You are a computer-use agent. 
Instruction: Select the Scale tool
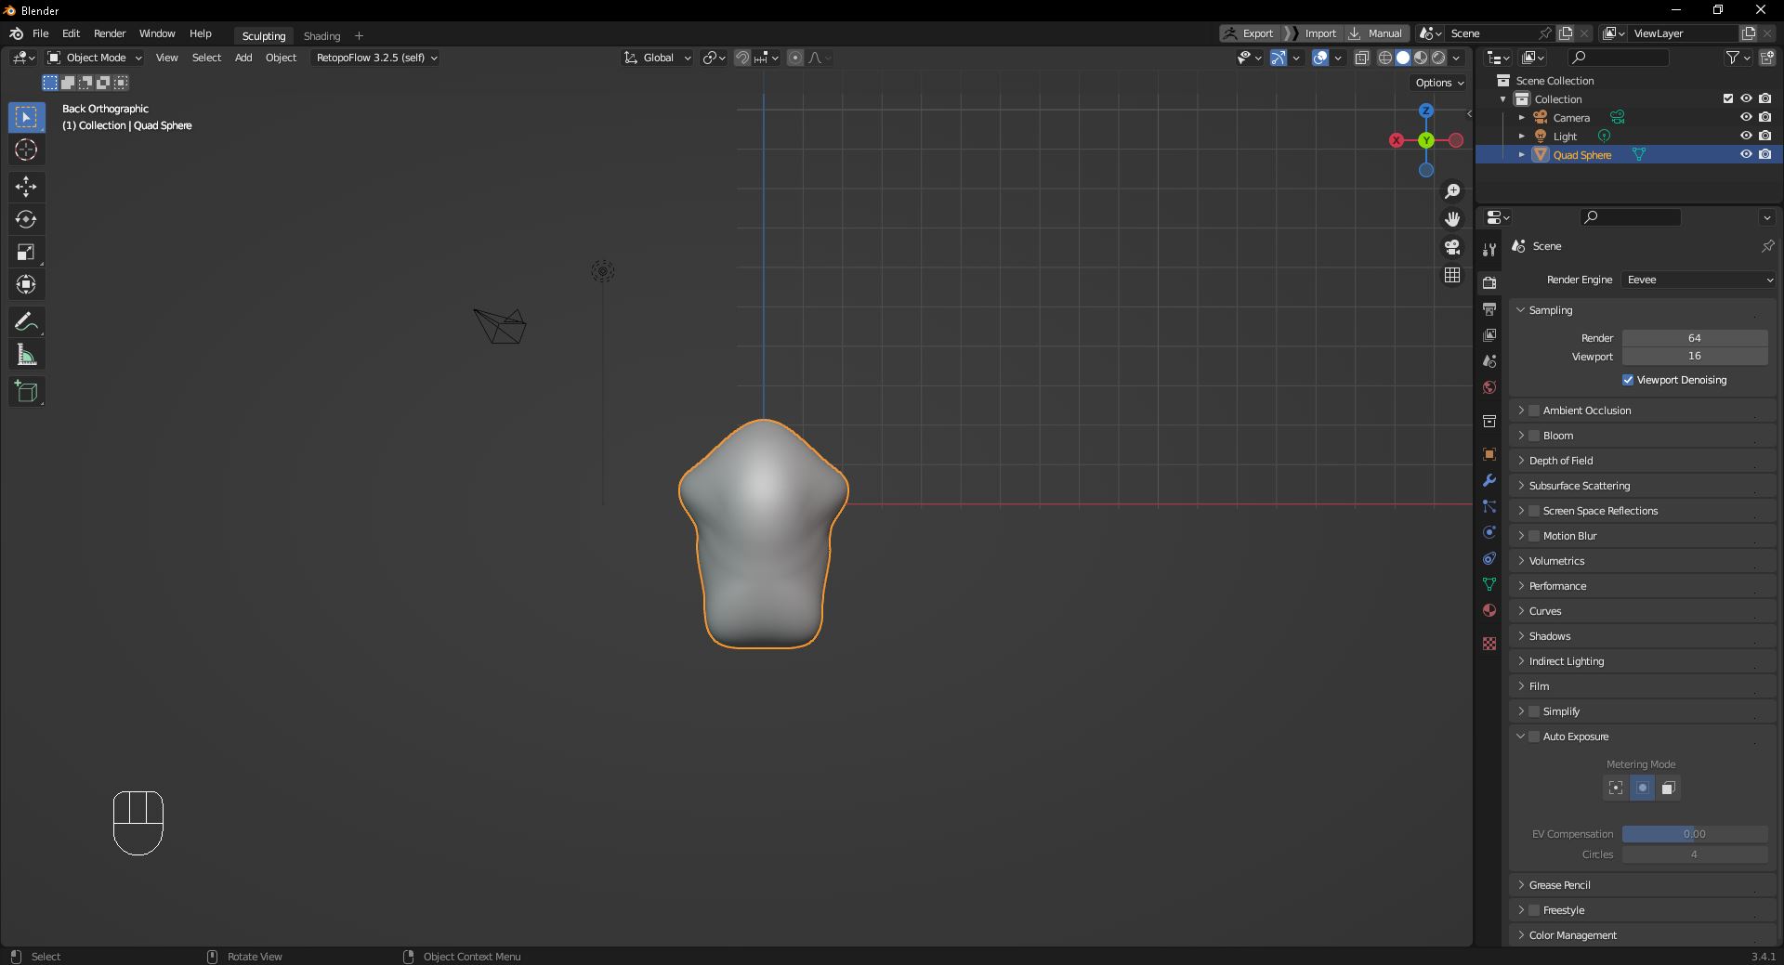pos(26,252)
